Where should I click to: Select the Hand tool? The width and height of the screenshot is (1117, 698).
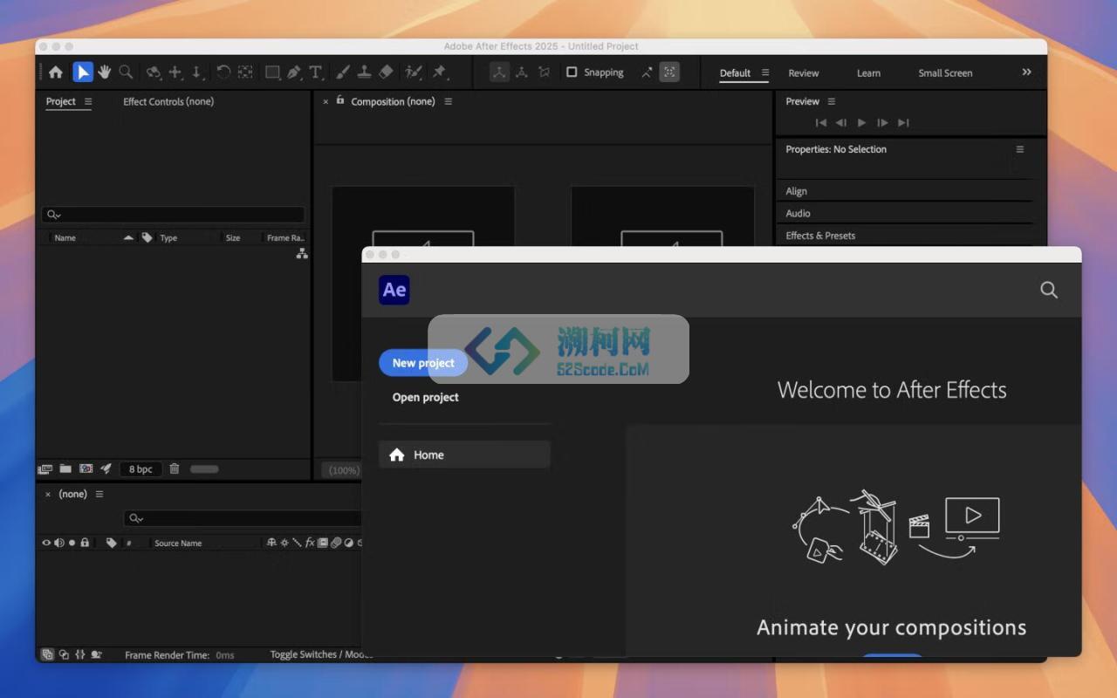pyautogui.click(x=104, y=72)
